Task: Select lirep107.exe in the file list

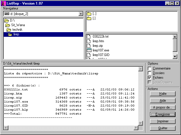Action: (101, 50)
